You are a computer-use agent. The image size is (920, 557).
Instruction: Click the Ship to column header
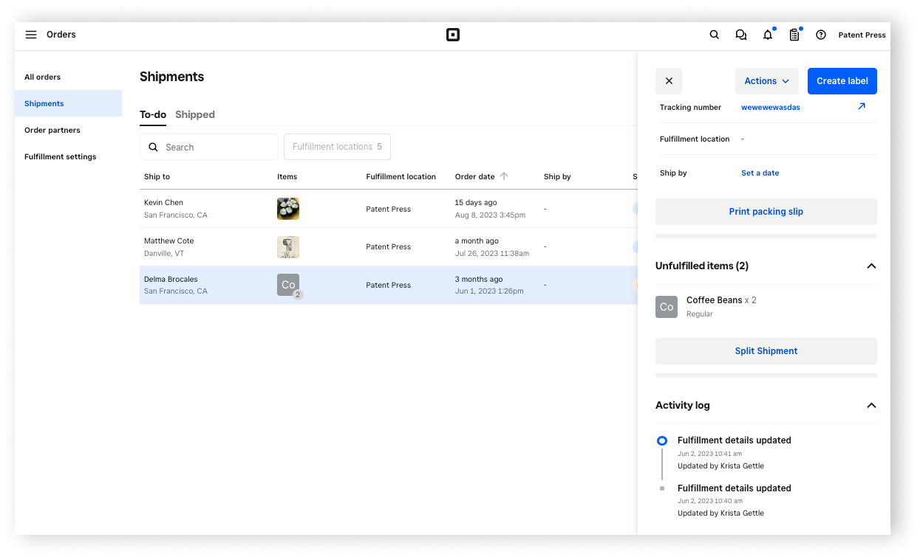(x=157, y=177)
